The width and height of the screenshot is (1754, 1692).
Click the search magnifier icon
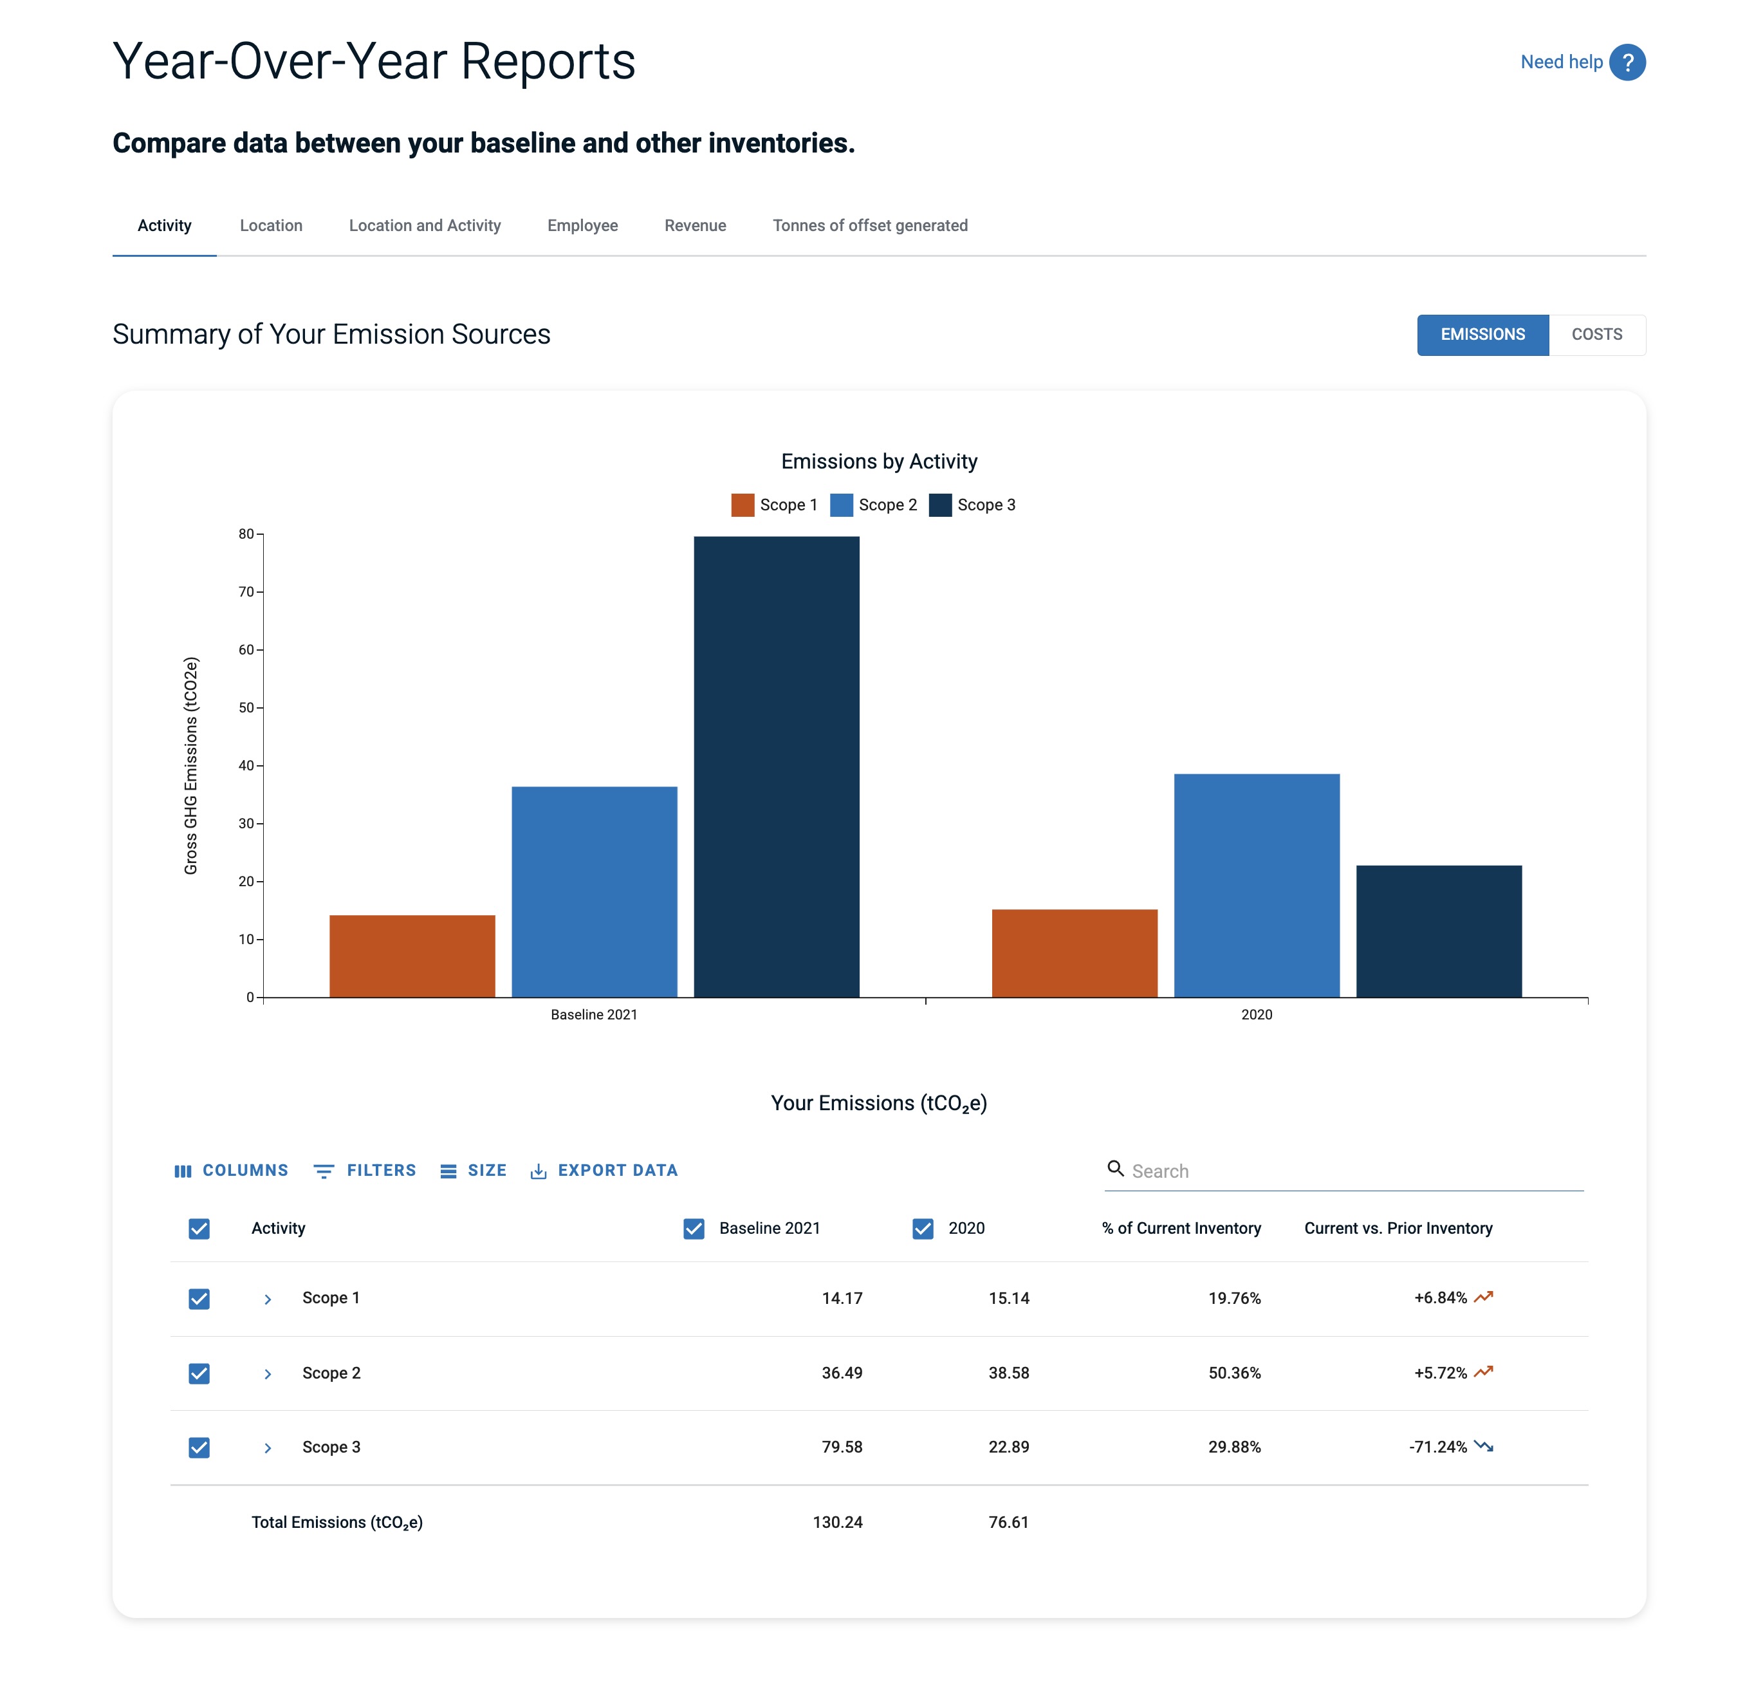1115,1167
